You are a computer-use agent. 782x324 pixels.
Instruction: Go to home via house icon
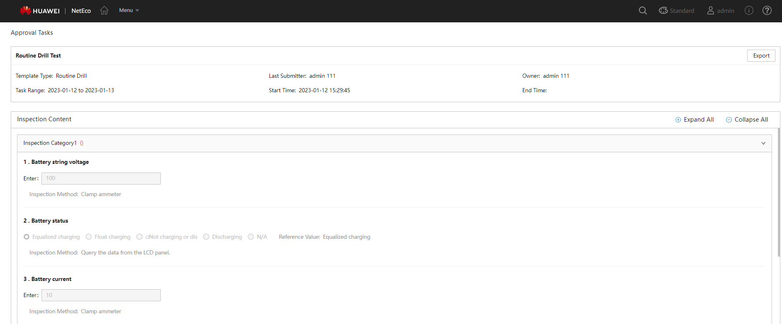coord(104,10)
